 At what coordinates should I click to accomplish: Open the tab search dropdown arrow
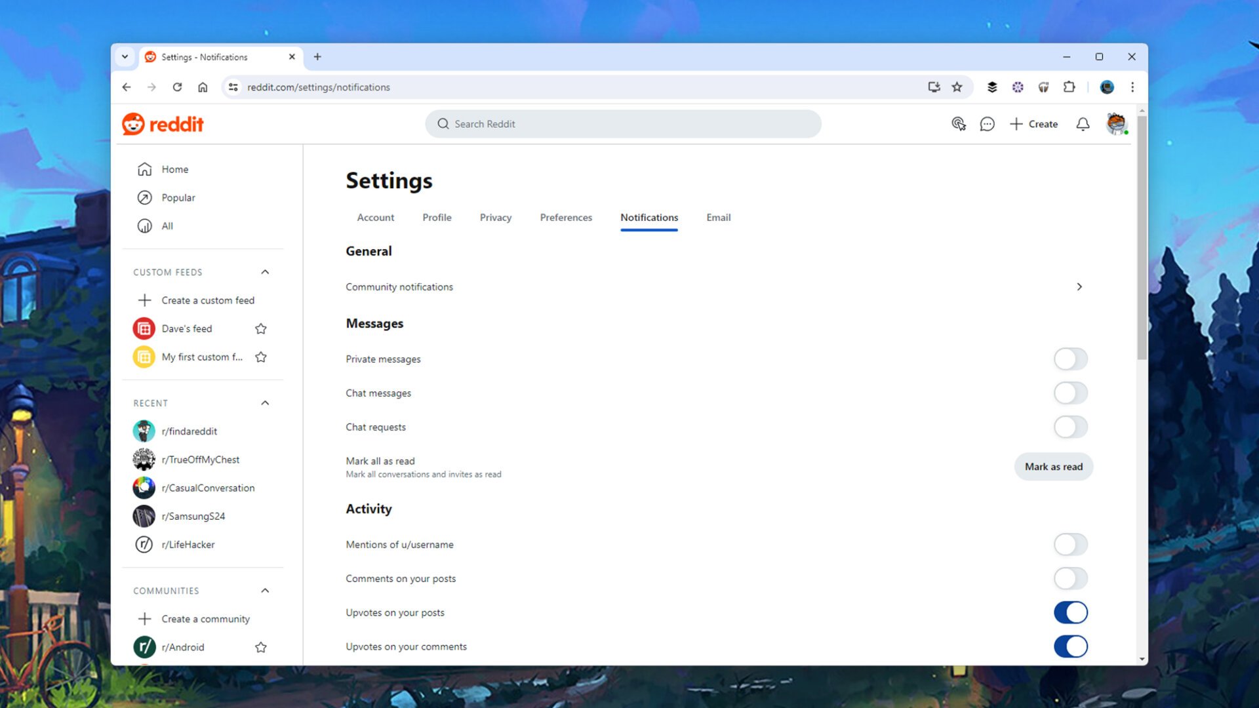[x=125, y=57]
